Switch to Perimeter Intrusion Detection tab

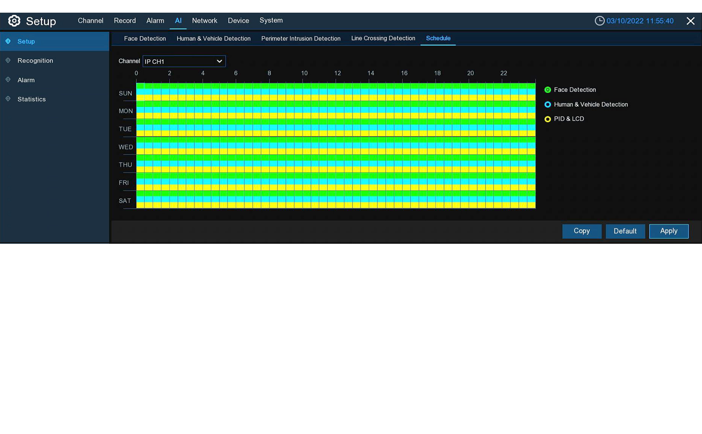coord(300,38)
